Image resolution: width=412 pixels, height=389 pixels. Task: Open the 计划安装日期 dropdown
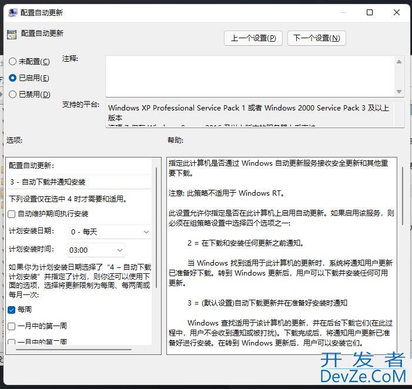click(110, 232)
